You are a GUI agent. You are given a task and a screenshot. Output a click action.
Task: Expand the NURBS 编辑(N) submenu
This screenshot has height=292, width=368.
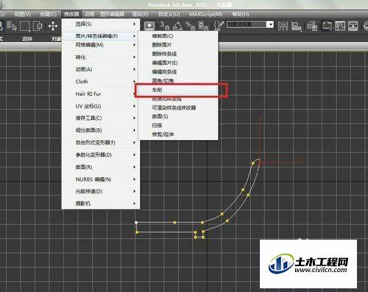[x=101, y=179]
